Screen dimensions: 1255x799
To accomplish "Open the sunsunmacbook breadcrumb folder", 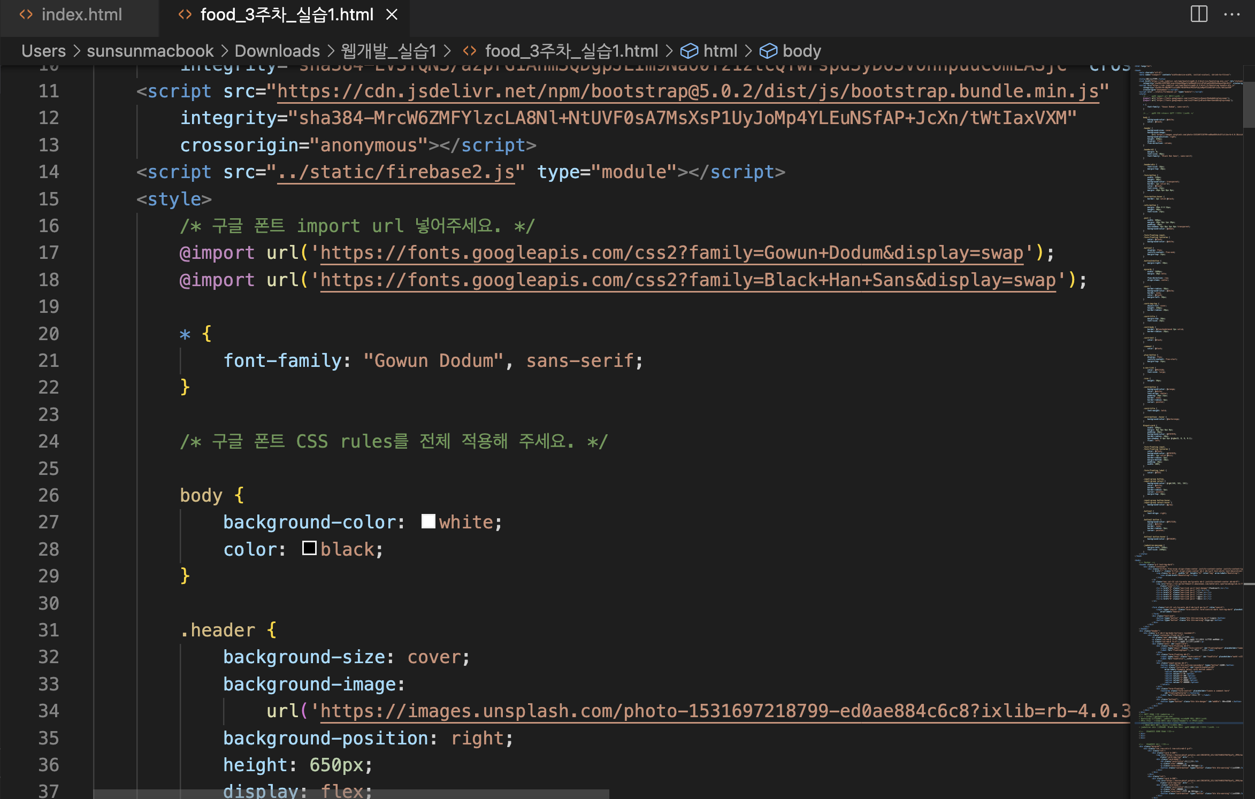I will pyautogui.click(x=150, y=51).
